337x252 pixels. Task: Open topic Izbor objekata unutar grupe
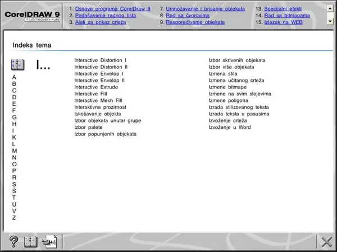[x=108, y=120]
